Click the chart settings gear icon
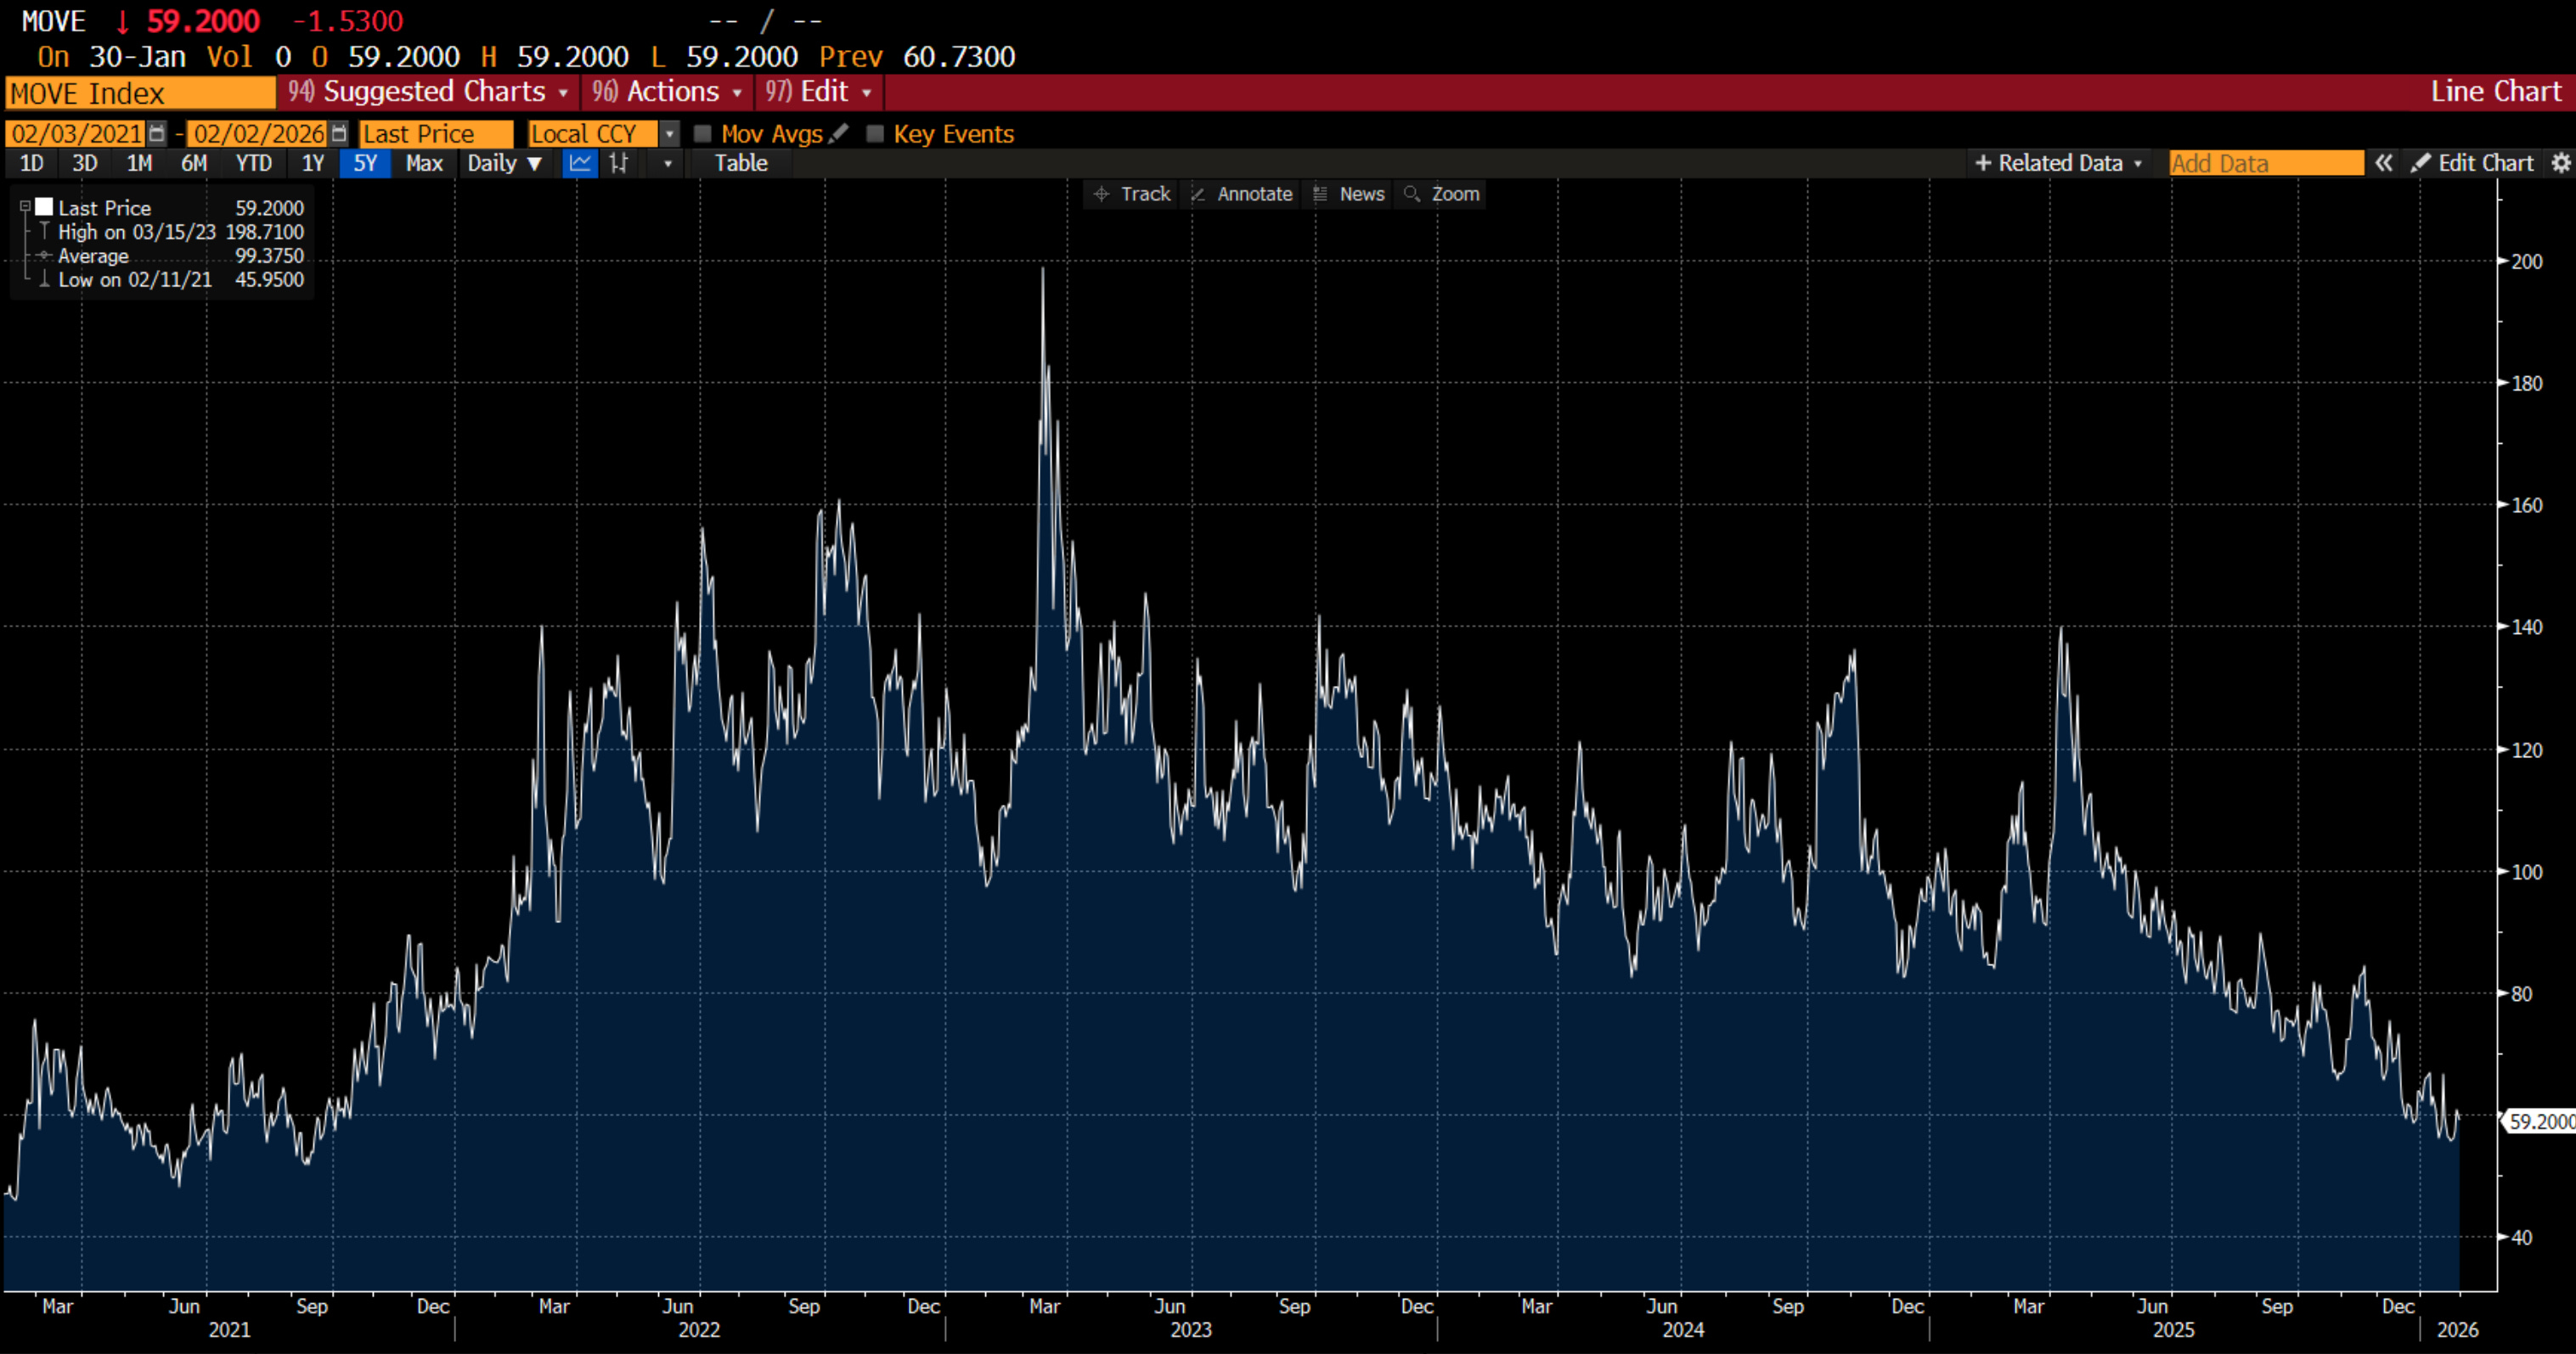Viewport: 2576px width, 1354px height. pos(2560,163)
